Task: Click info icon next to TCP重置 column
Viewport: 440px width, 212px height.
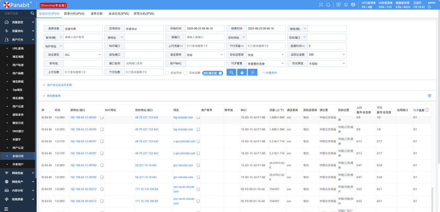Action: pos(427,110)
